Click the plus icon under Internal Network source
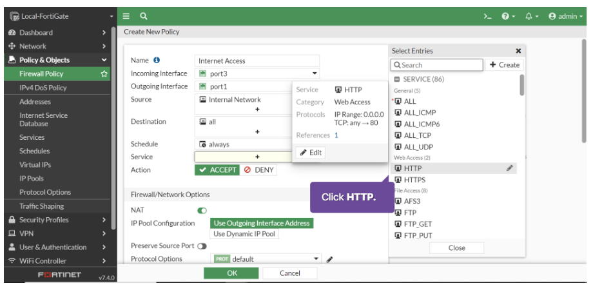The height and width of the screenshot is (290, 593). tap(257, 110)
